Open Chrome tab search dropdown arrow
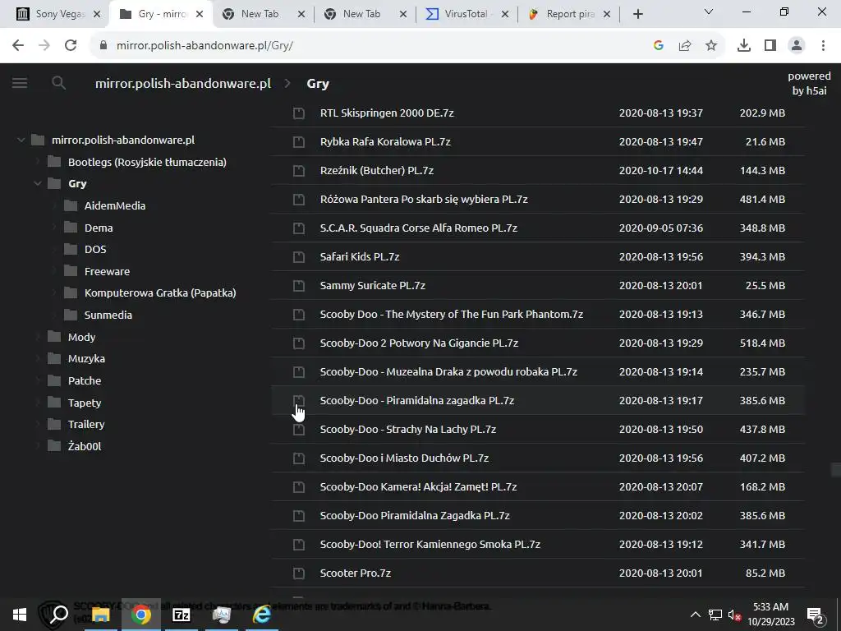 click(709, 12)
